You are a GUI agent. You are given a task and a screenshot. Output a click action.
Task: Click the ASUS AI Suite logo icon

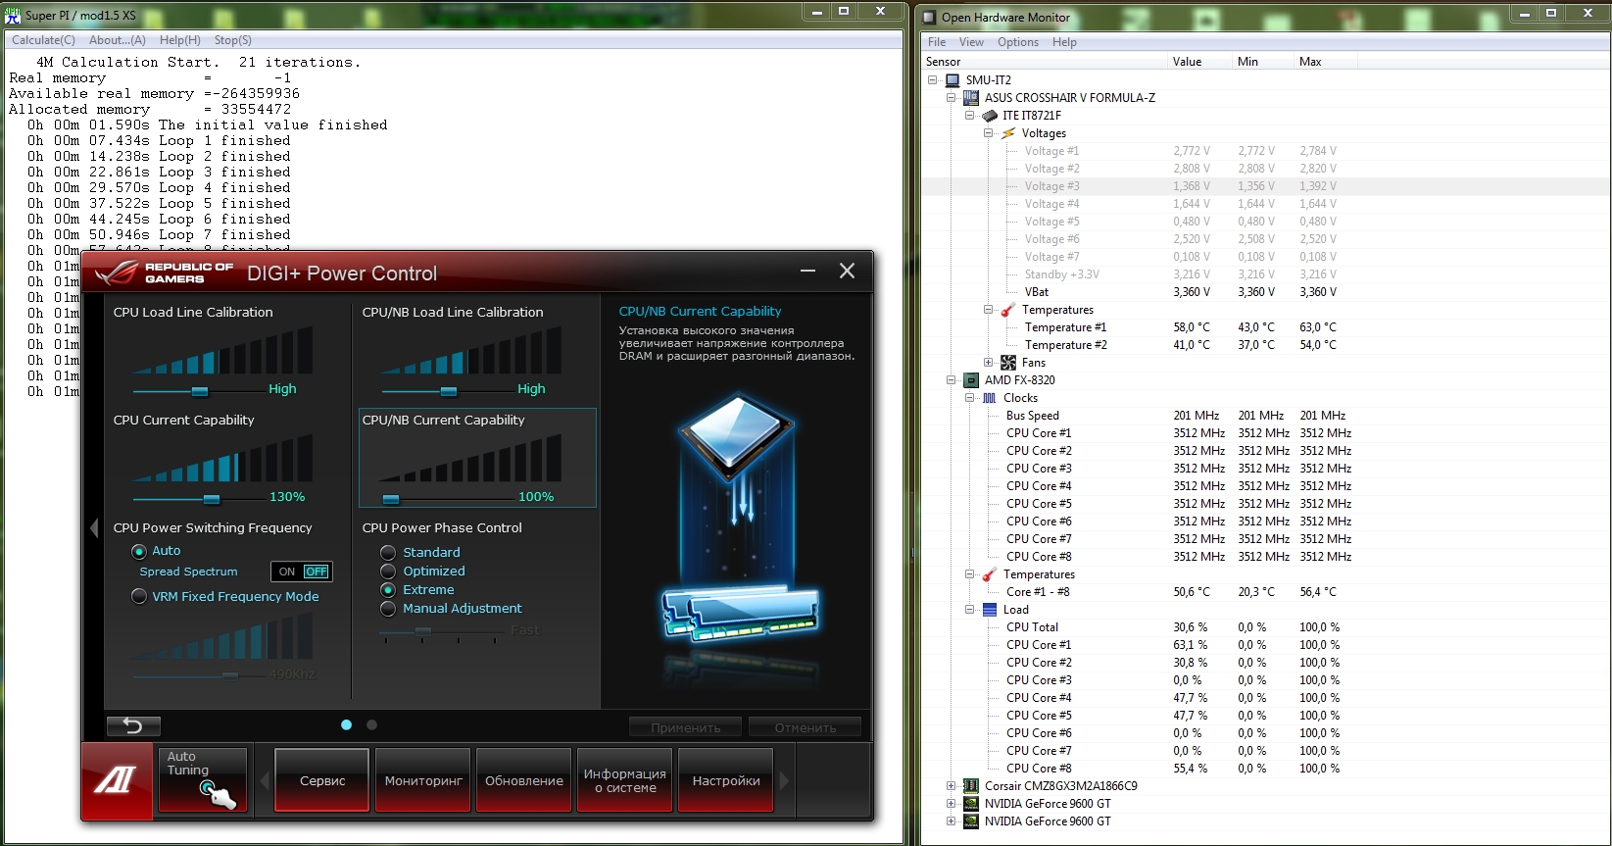click(116, 780)
